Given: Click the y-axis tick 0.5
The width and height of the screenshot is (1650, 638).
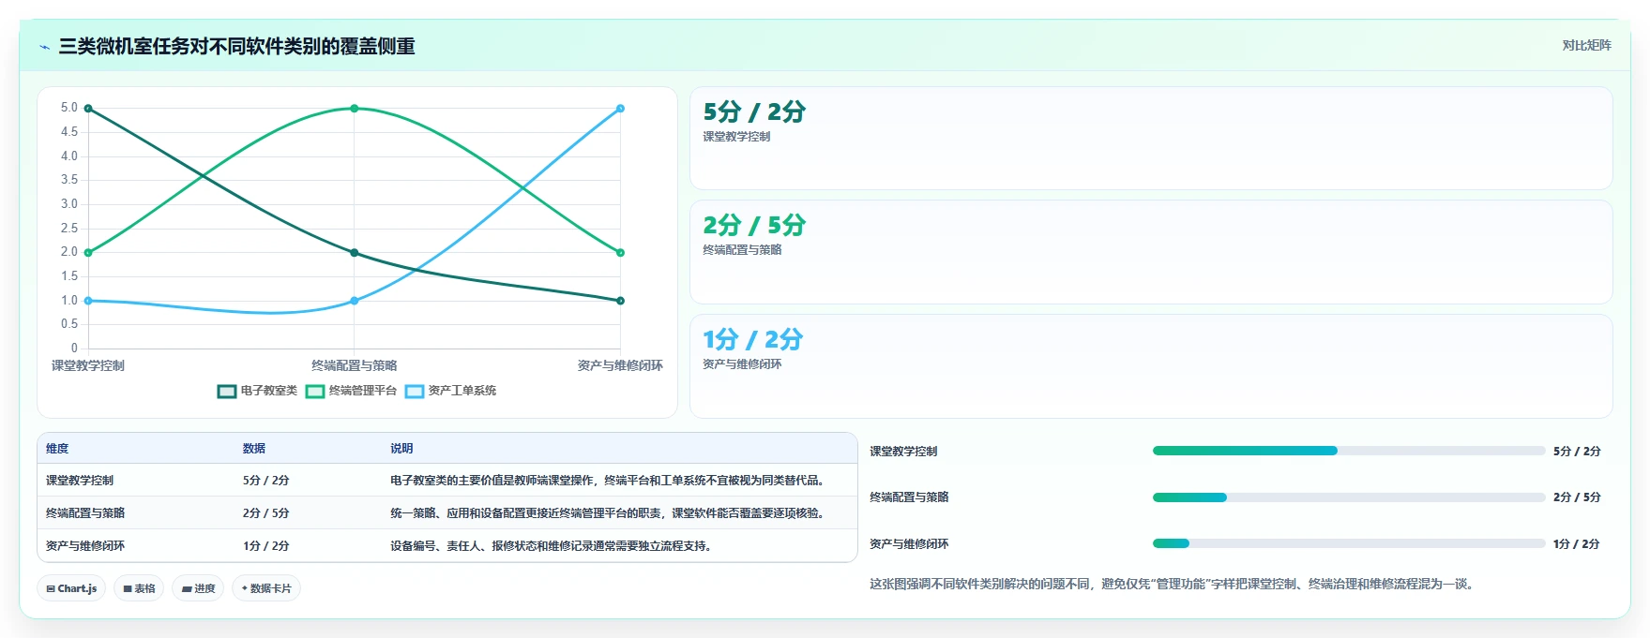Looking at the screenshot, I should (x=69, y=324).
